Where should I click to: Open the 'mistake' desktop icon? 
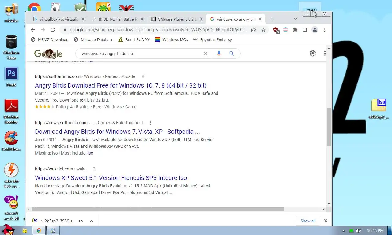coord(11,13)
